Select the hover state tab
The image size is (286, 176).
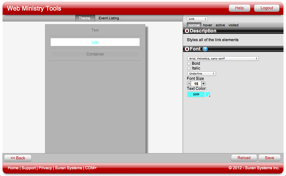207,25
